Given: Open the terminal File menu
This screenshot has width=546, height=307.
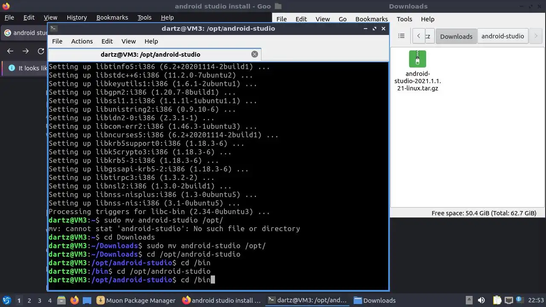Looking at the screenshot, I should click(x=57, y=41).
